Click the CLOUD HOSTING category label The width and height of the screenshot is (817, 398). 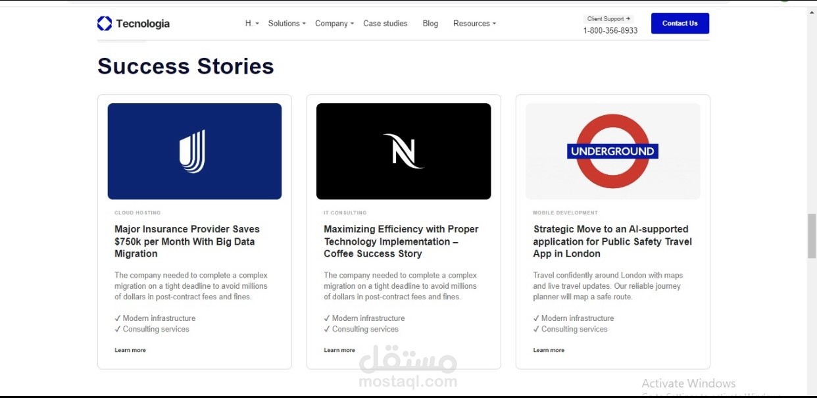click(x=137, y=213)
